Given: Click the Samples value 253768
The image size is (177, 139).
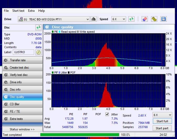Looking at the screenshot, I should click(x=143, y=127).
